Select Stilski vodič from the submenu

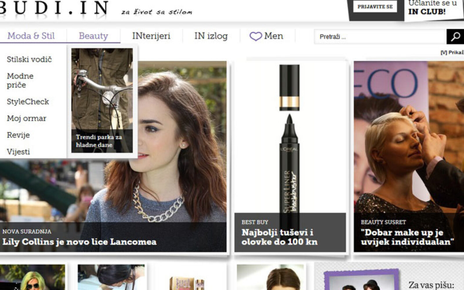[29, 59]
